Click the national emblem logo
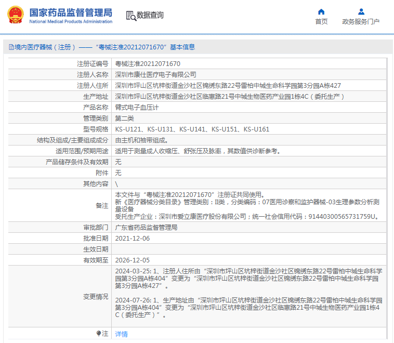Image resolution: width=394 pixels, height=343 pixels. 16,15
